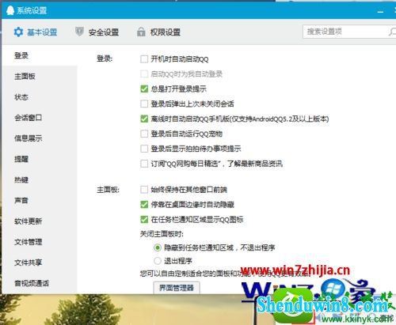Click the 关闭主面板时 label
The height and width of the screenshot is (325, 396).
(162, 234)
